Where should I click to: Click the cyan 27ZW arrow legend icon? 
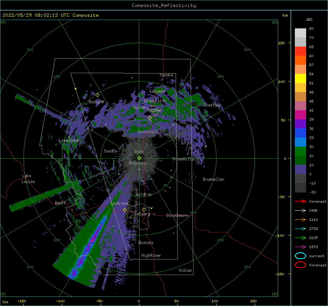click(x=300, y=229)
